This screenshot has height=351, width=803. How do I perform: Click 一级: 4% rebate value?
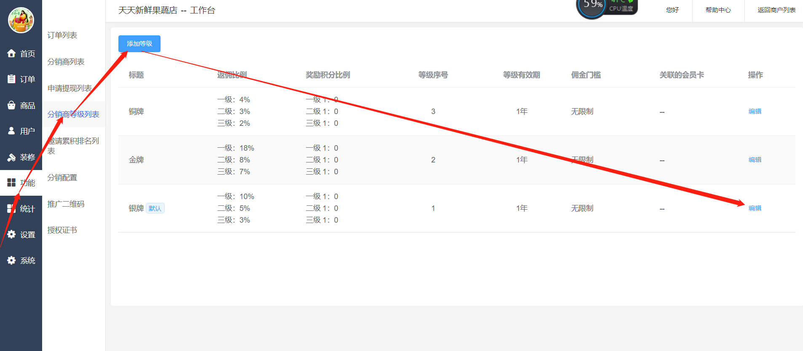(x=233, y=100)
